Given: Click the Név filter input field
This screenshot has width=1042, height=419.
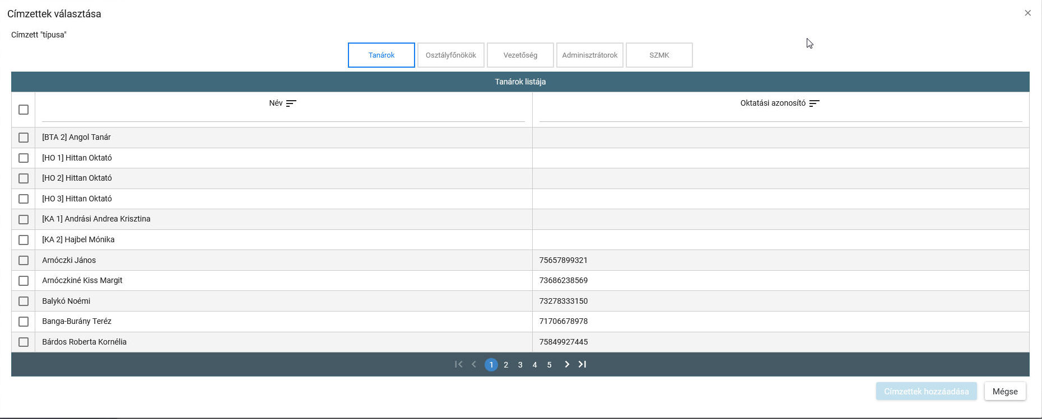Looking at the screenshot, I should click(x=283, y=116).
